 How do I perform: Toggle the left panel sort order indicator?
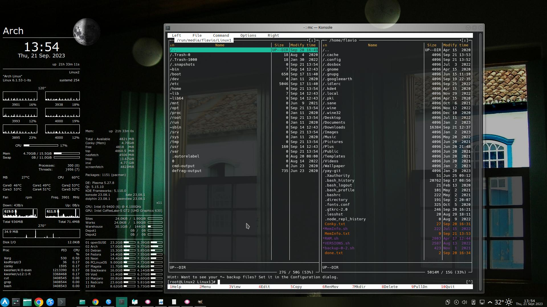click(x=172, y=45)
